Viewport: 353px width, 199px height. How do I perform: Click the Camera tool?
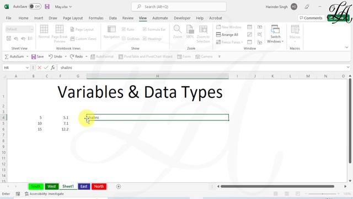204,56
